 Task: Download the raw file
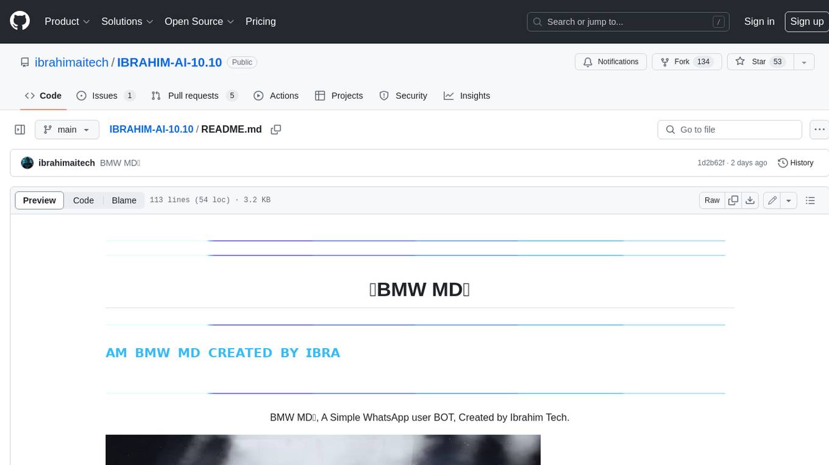tap(750, 200)
